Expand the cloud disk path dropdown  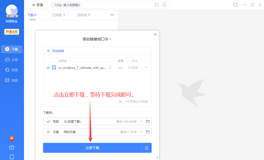point(141,132)
